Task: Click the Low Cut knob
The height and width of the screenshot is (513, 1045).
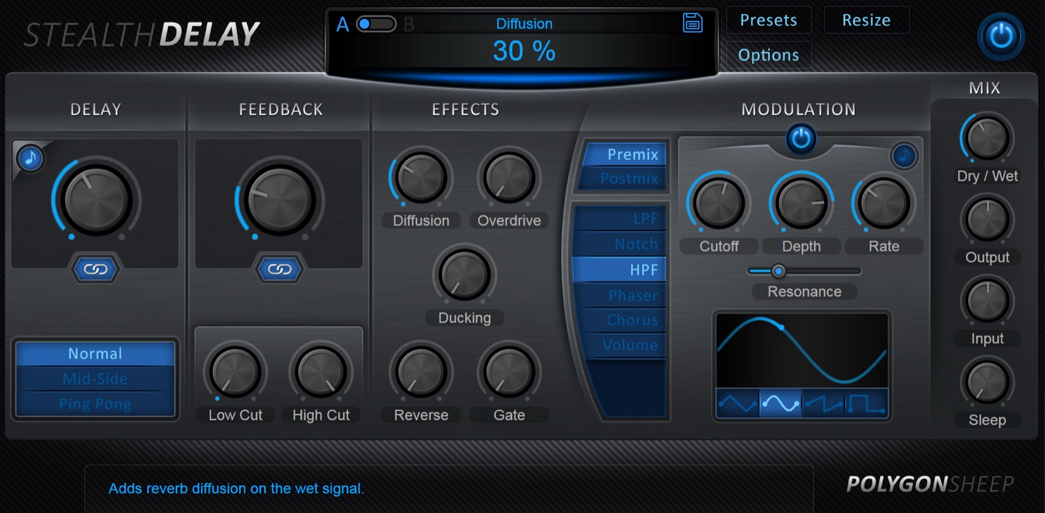Action: [235, 371]
